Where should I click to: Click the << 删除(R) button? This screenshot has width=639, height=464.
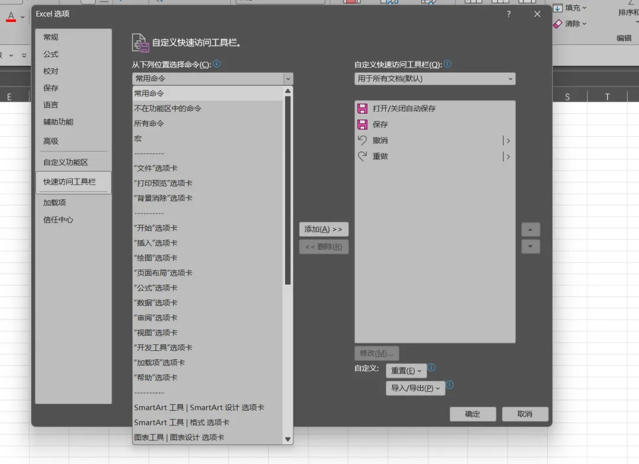[x=324, y=247]
